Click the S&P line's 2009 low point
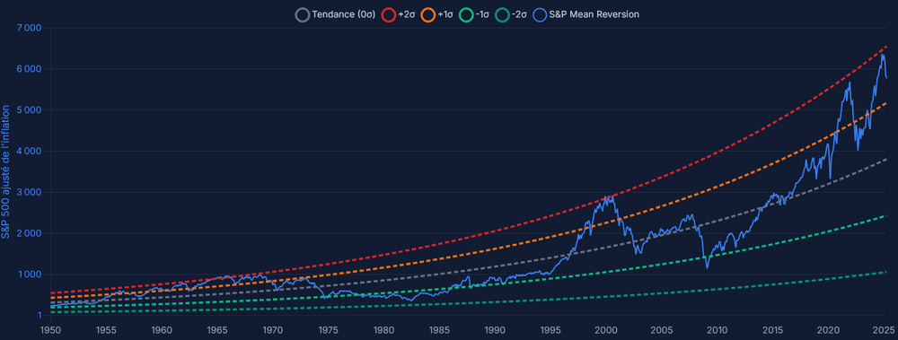 (707, 267)
